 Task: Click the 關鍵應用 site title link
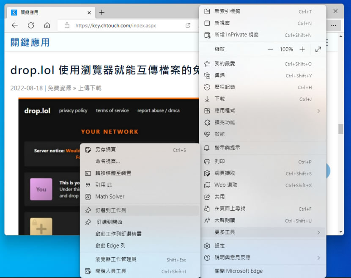[30, 42]
